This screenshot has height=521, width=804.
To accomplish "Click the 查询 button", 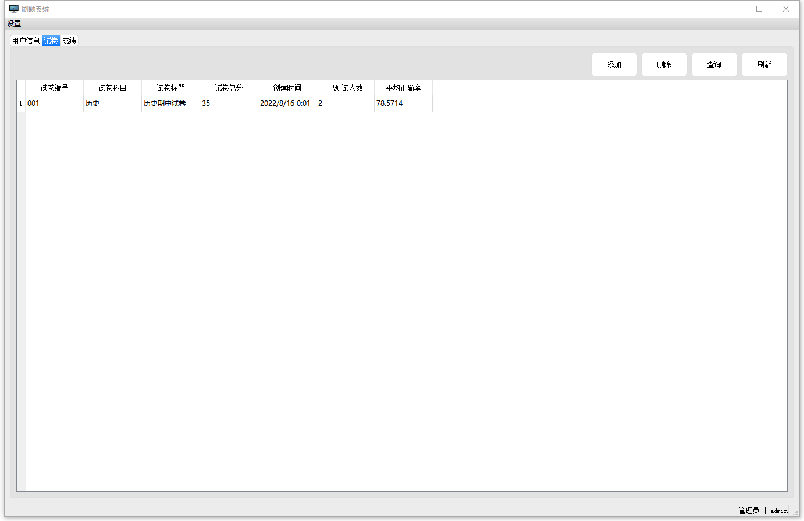I will point(714,64).
